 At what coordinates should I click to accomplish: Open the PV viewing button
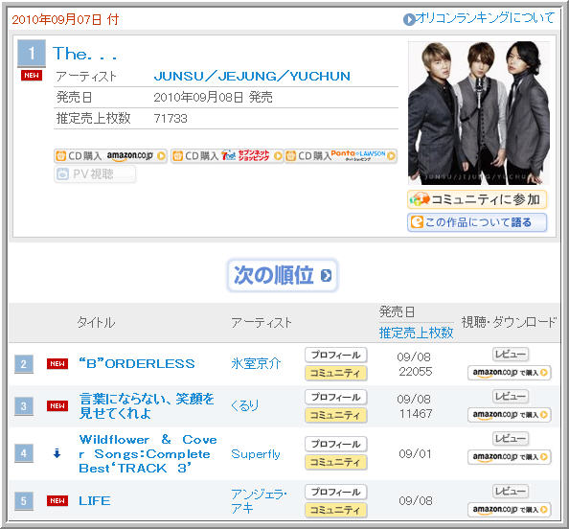pyautogui.click(x=95, y=174)
